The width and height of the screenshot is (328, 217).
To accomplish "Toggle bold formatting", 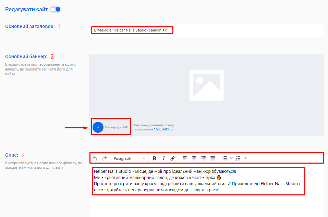I will coord(154,158).
